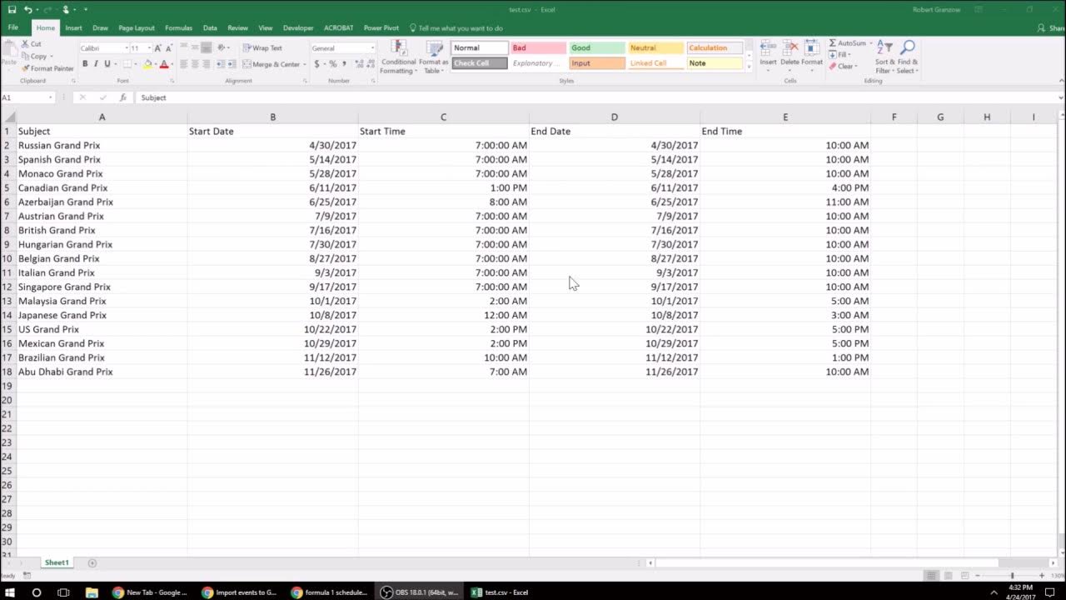Image resolution: width=1066 pixels, height=600 pixels.
Task: Click the Name Box showing A1
Action: click(x=27, y=97)
